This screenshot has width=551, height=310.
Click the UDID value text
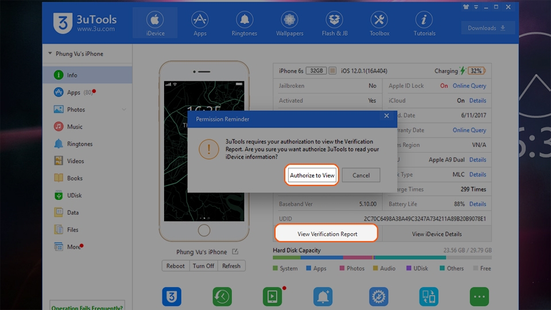click(x=425, y=219)
